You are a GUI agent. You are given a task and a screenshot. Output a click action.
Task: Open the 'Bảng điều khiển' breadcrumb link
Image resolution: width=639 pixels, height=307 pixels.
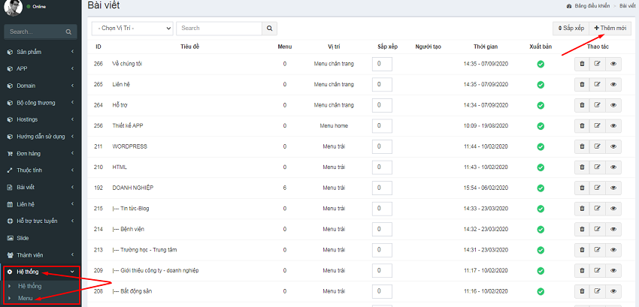point(589,5)
